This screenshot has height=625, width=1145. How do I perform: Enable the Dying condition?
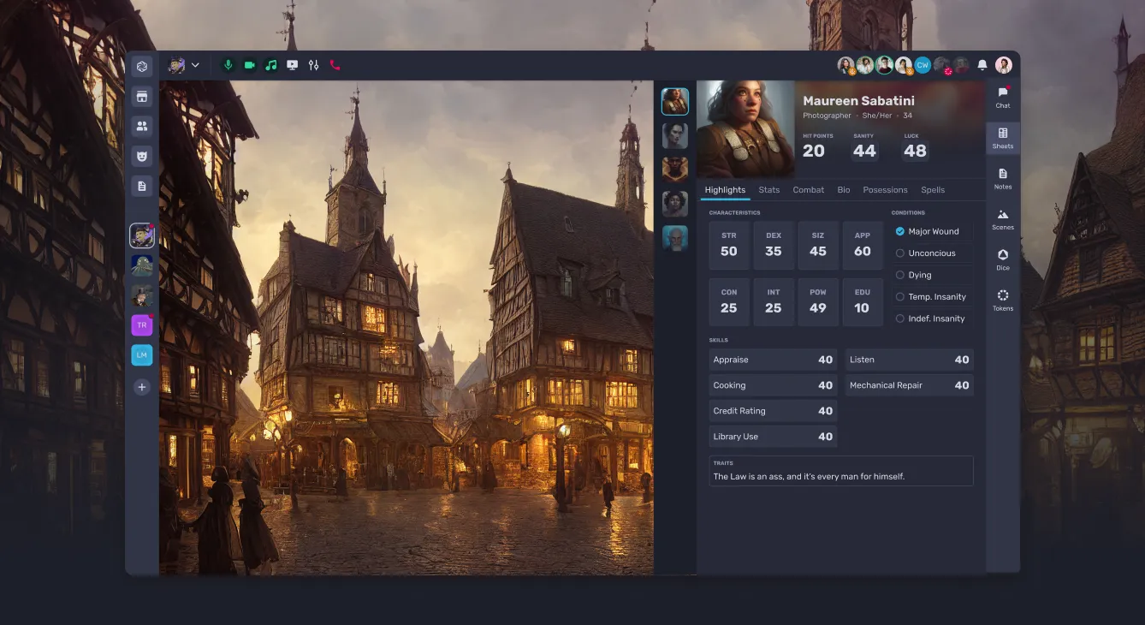coord(899,274)
